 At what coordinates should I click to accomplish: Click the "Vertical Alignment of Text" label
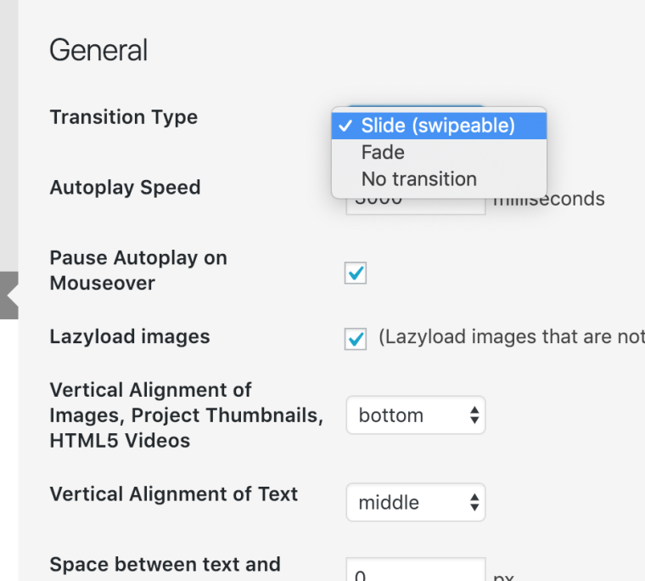[x=174, y=494]
